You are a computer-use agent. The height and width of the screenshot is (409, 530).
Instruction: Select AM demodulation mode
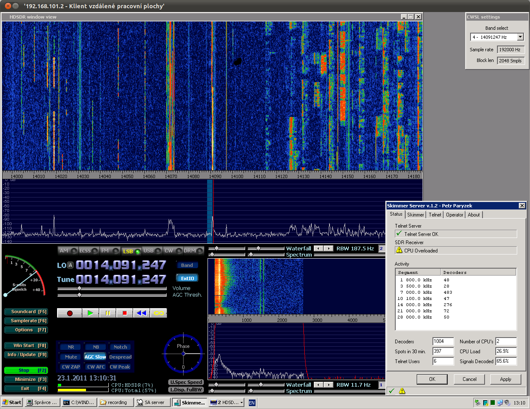68,251
